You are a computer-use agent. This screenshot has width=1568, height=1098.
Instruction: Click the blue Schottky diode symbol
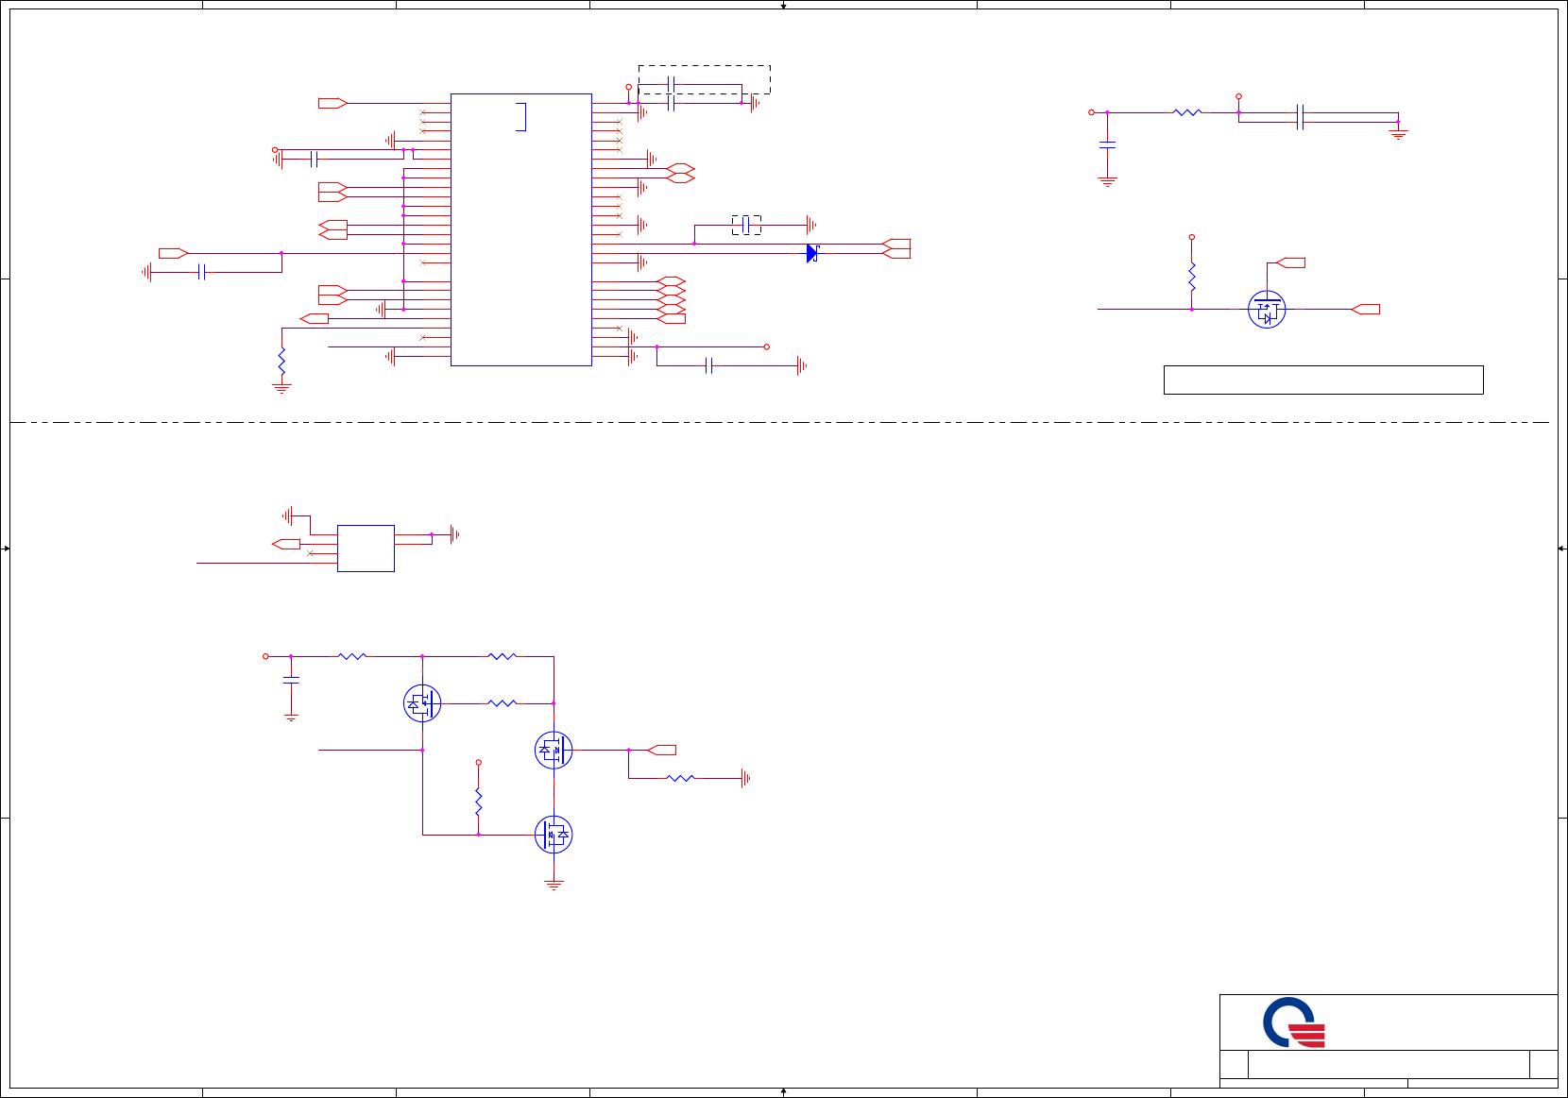pos(812,253)
